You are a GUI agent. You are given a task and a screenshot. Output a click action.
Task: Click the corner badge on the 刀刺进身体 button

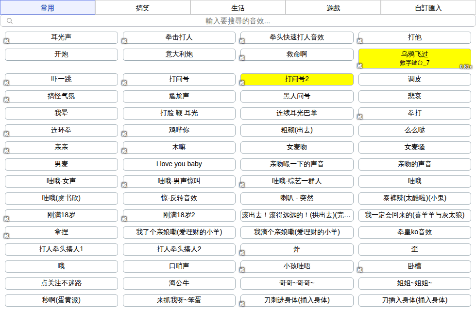point(242,304)
